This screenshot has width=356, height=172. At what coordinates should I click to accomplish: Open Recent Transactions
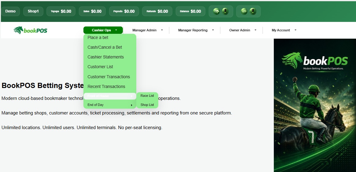(x=106, y=86)
